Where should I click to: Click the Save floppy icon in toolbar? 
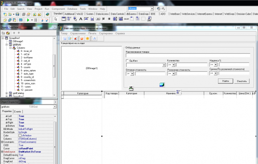(17, 15)
